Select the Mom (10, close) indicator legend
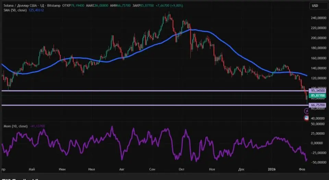The width and height of the screenshot is (329, 180). coord(13,126)
